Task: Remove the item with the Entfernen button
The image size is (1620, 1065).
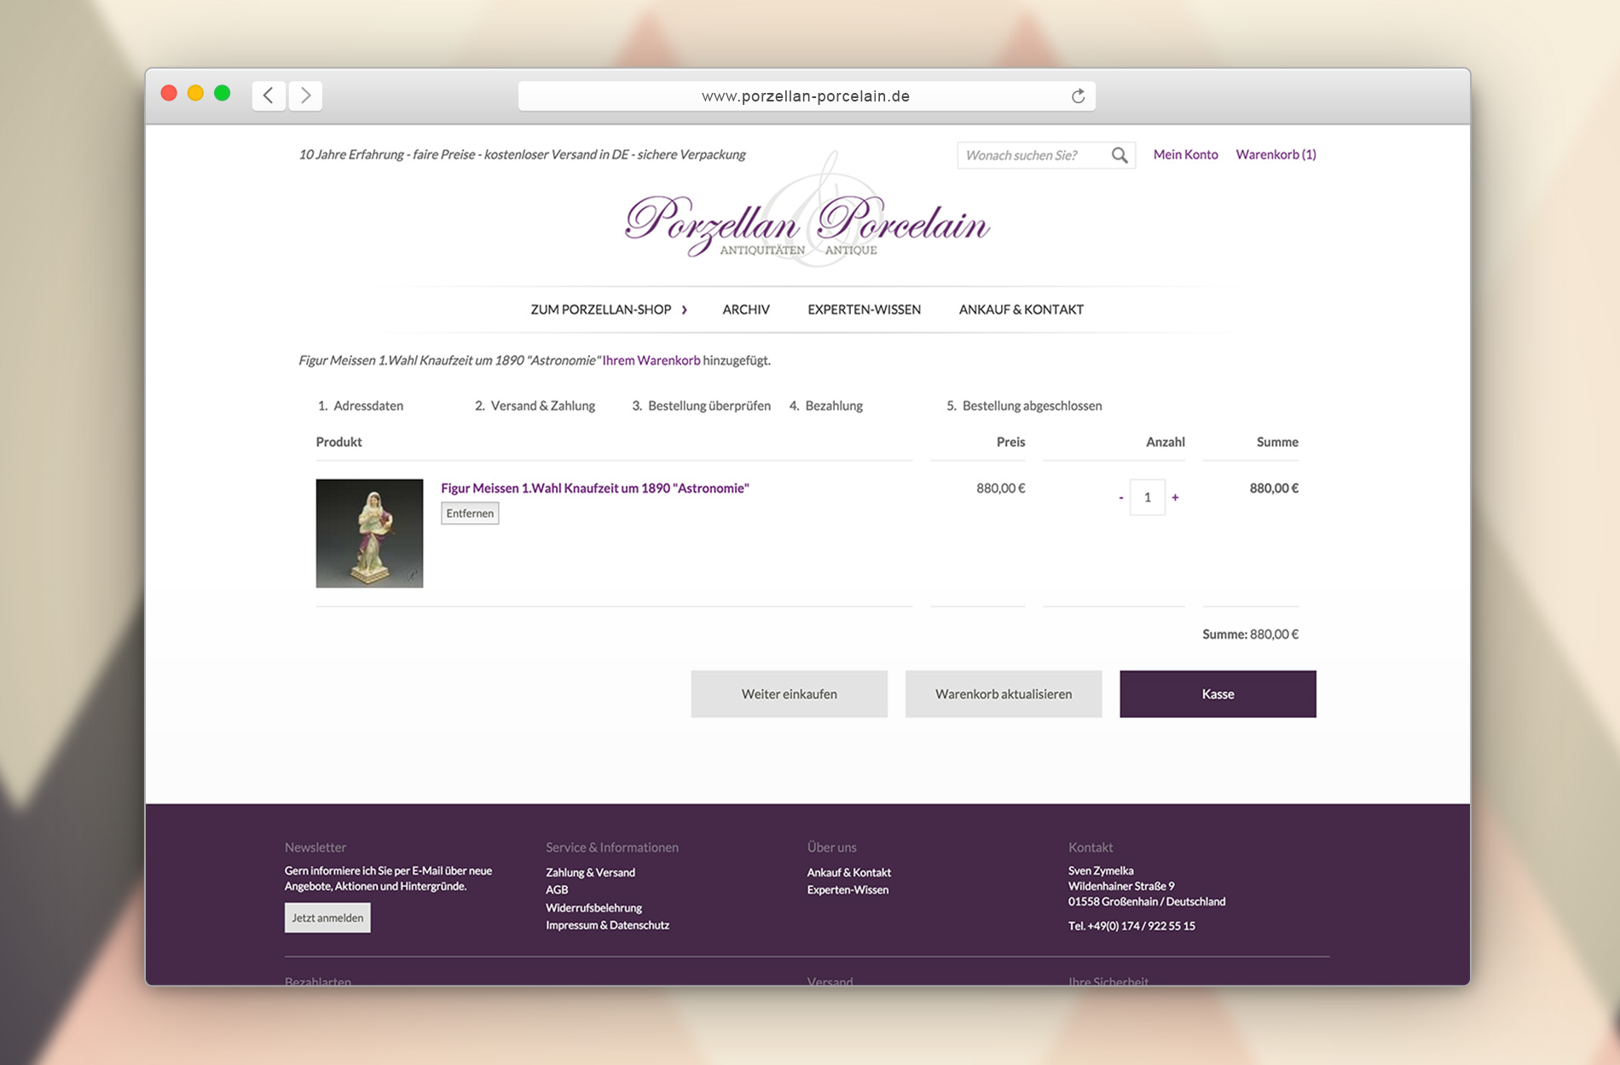Action: point(470,513)
